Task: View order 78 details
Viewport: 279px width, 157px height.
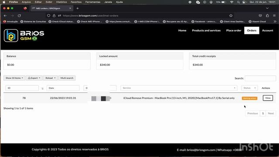Action: pos(268,98)
